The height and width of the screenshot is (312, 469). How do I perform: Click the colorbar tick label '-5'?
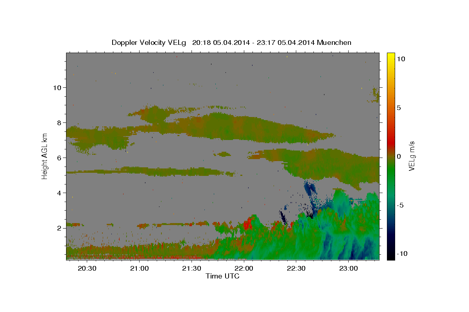point(400,205)
